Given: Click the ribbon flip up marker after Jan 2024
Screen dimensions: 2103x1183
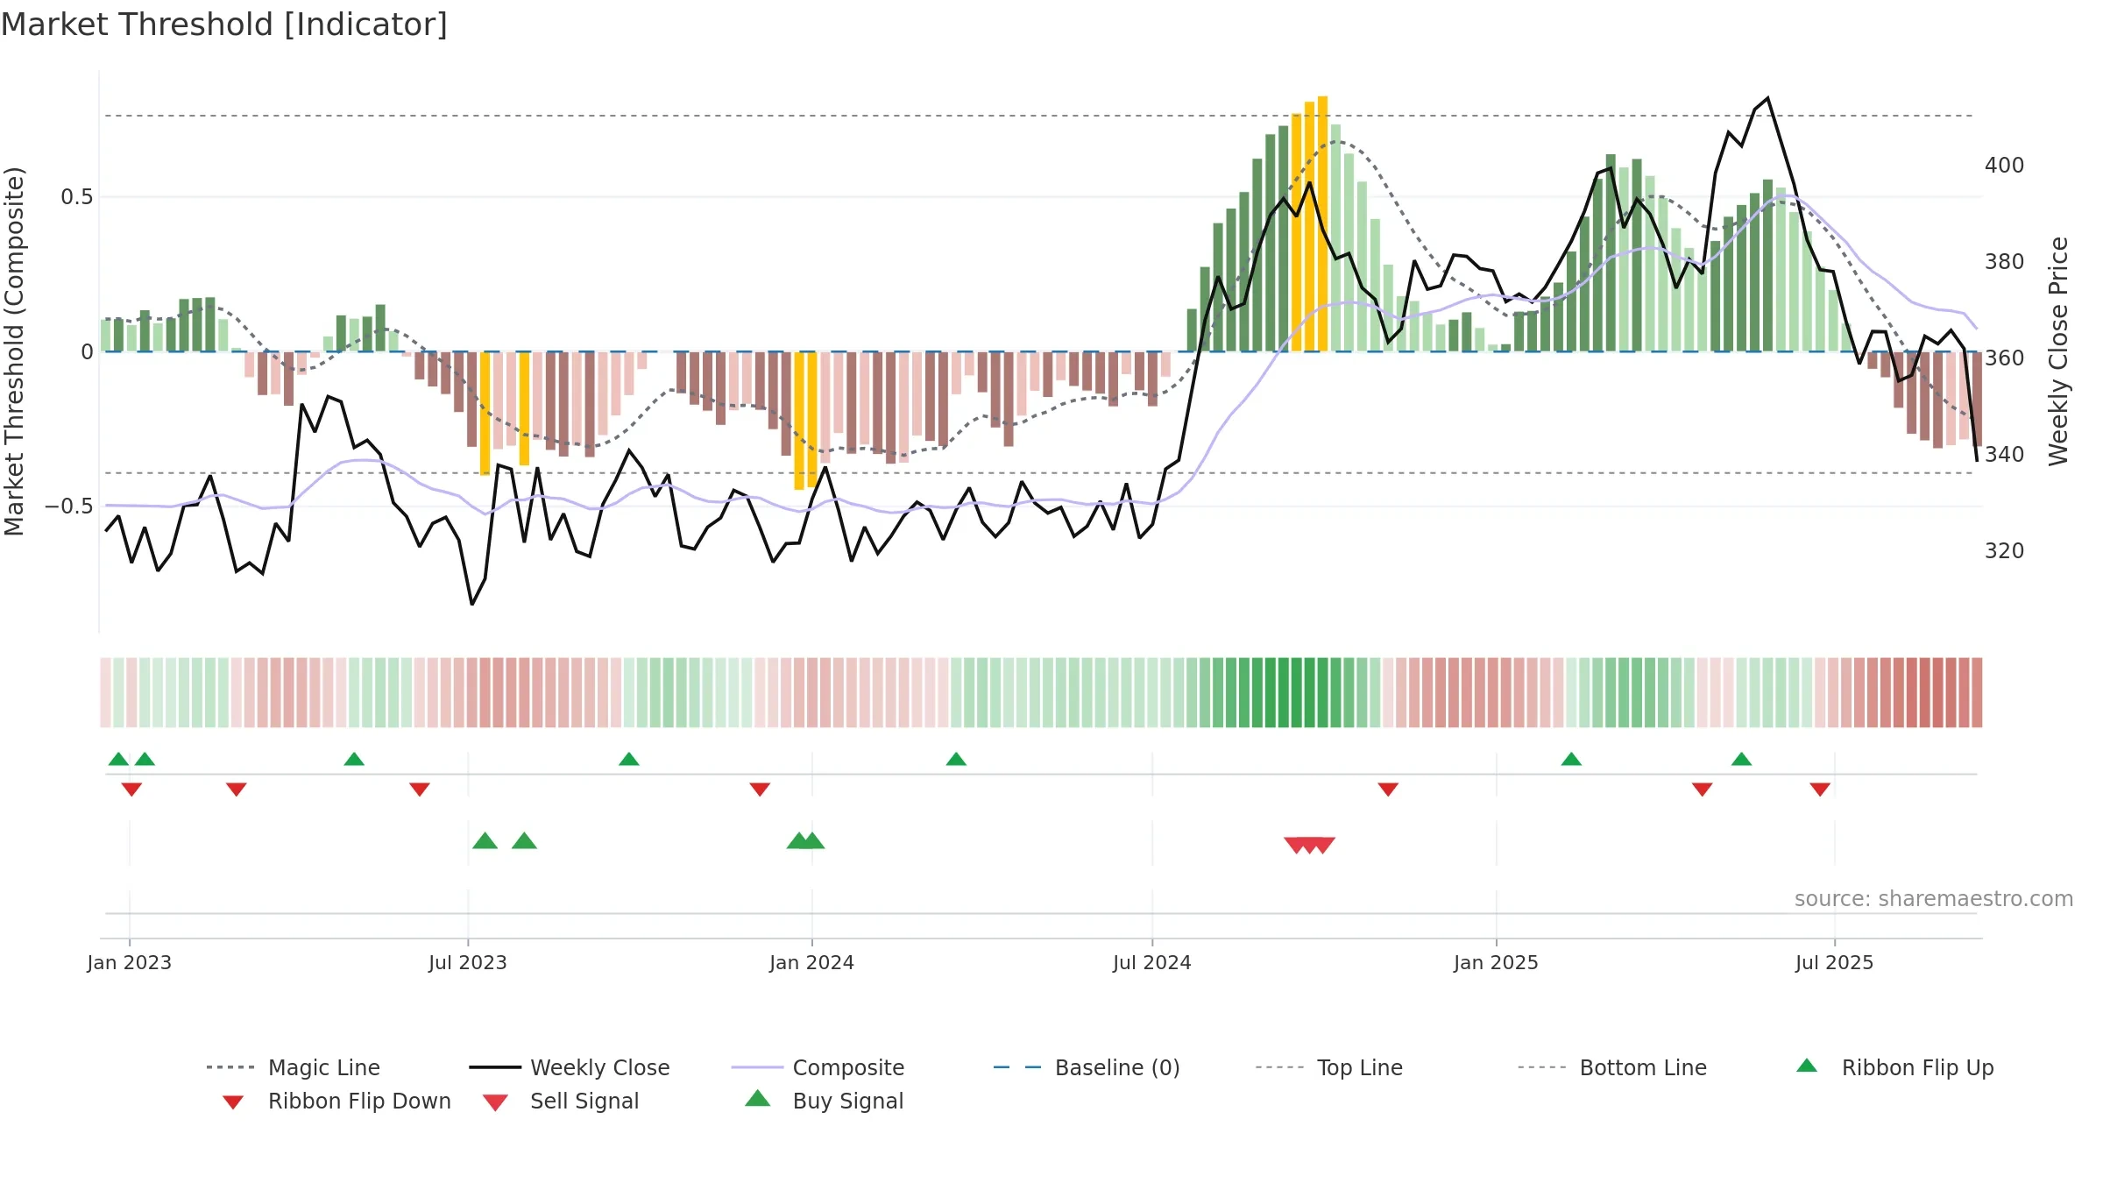Looking at the screenshot, I should coord(956,759).
